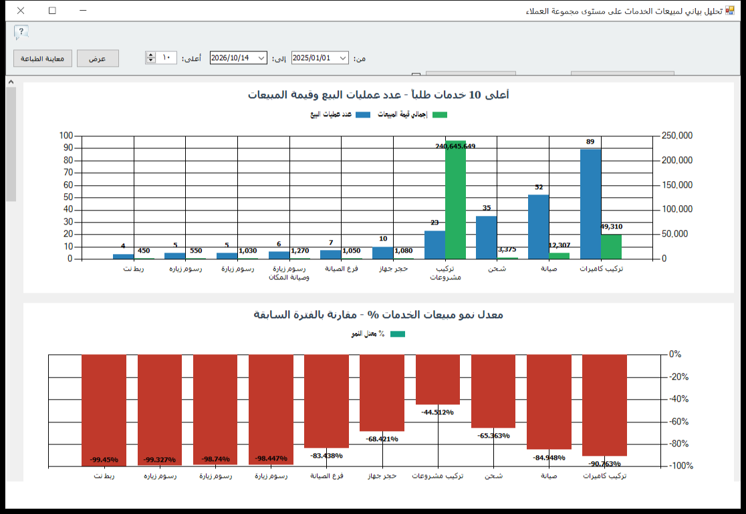The width and height of the screenshot is (746, 514).
Task: Click the معاينة الطباعة print preview button
Action: tap(42, 58)
